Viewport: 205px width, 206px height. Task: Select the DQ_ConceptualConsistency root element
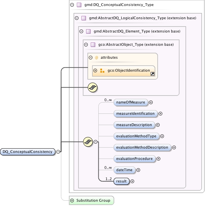coord(27,152)
